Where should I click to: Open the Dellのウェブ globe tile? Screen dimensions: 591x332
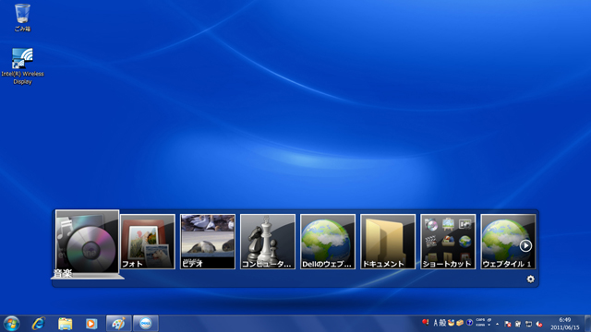point(328,242)
